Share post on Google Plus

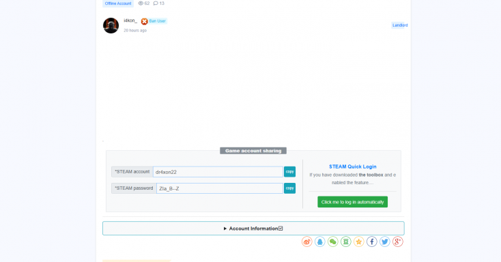click(398, 242)
